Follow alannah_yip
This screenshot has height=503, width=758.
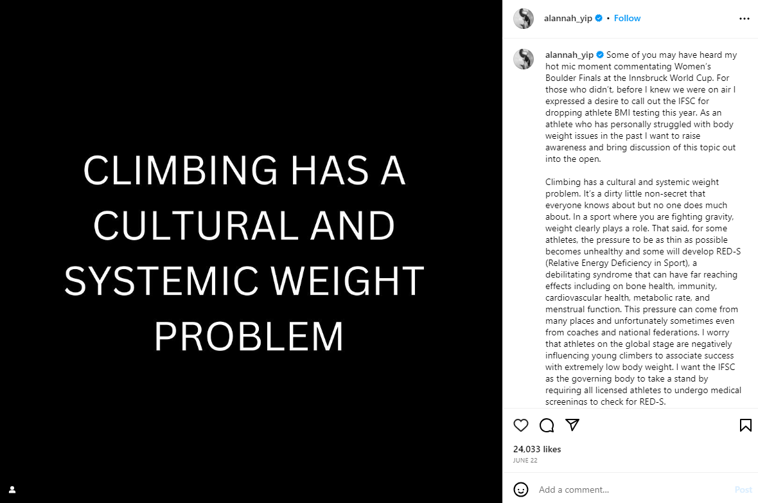[x=627, y=18]
